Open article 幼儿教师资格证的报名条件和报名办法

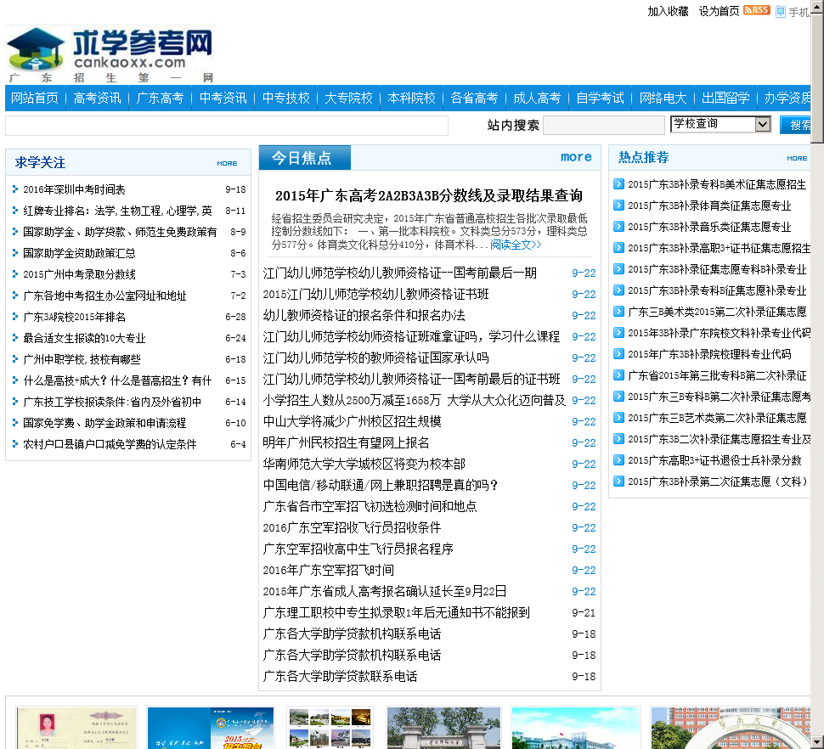click(x=364, y=315)
